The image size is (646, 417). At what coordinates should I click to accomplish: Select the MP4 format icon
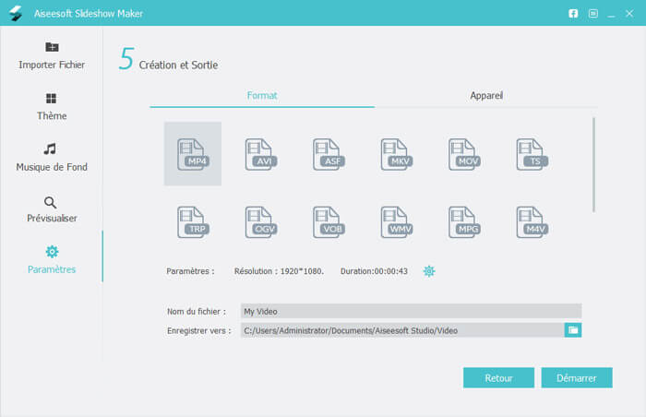(193, 153)
